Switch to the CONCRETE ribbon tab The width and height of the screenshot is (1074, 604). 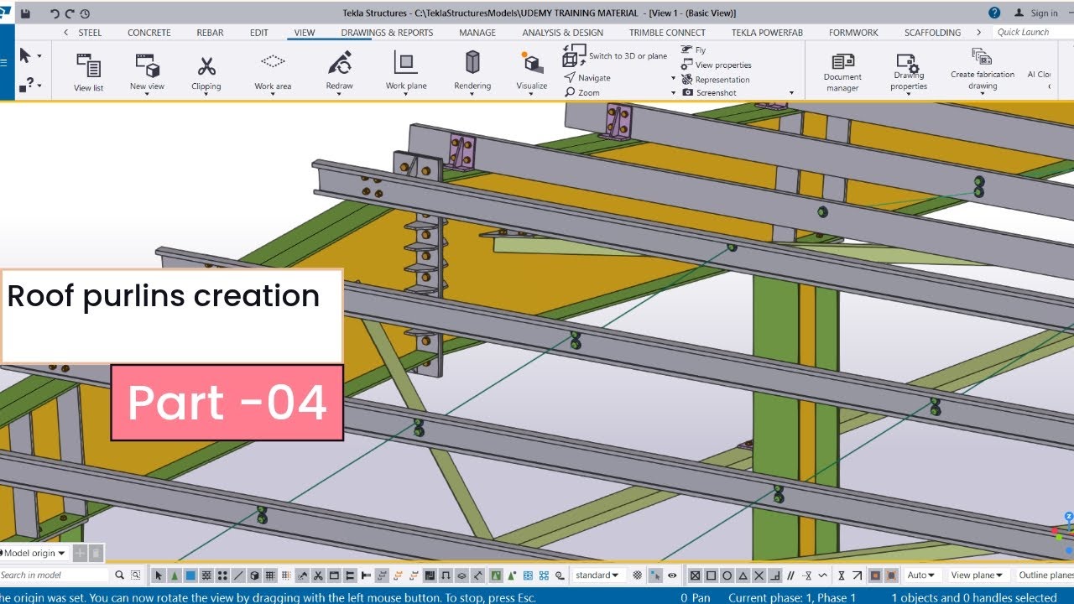pyautogui.click(x=149, y=33)
